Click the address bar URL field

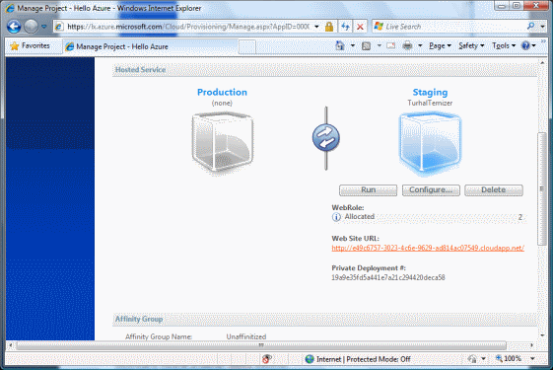pyautogui.click(x=187, y=27)
